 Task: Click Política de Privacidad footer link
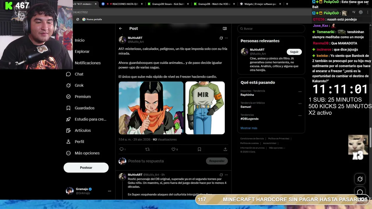point(279,139)
